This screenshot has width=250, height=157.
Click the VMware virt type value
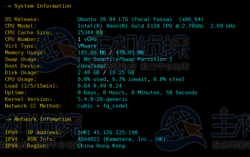pos(87,46)
